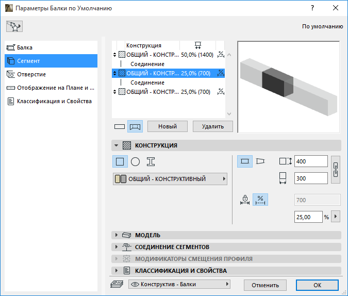Toggle the chain link for height and width
The height and width of the screenshot is (296, 348).
point(336,170)
